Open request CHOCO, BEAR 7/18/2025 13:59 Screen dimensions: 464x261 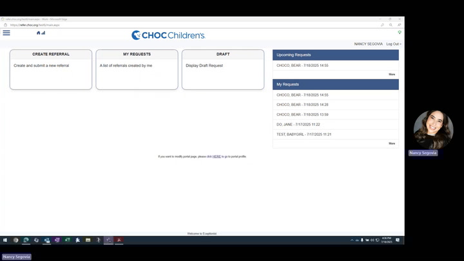336,114
